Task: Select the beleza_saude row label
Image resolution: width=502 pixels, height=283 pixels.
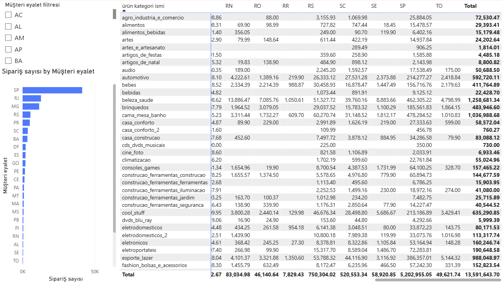Action: point(137,100)
